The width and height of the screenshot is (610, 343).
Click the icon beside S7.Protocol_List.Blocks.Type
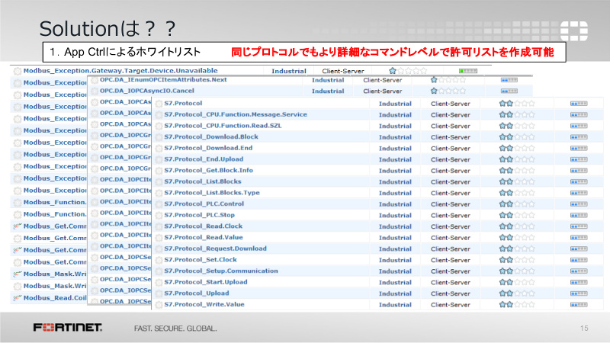[x=159, y=193]
